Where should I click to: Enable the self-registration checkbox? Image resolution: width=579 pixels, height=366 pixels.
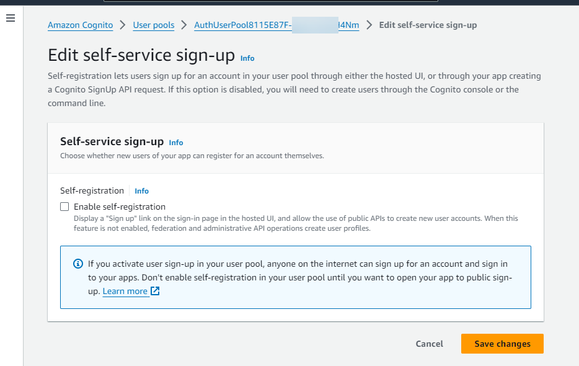[64, 207]
